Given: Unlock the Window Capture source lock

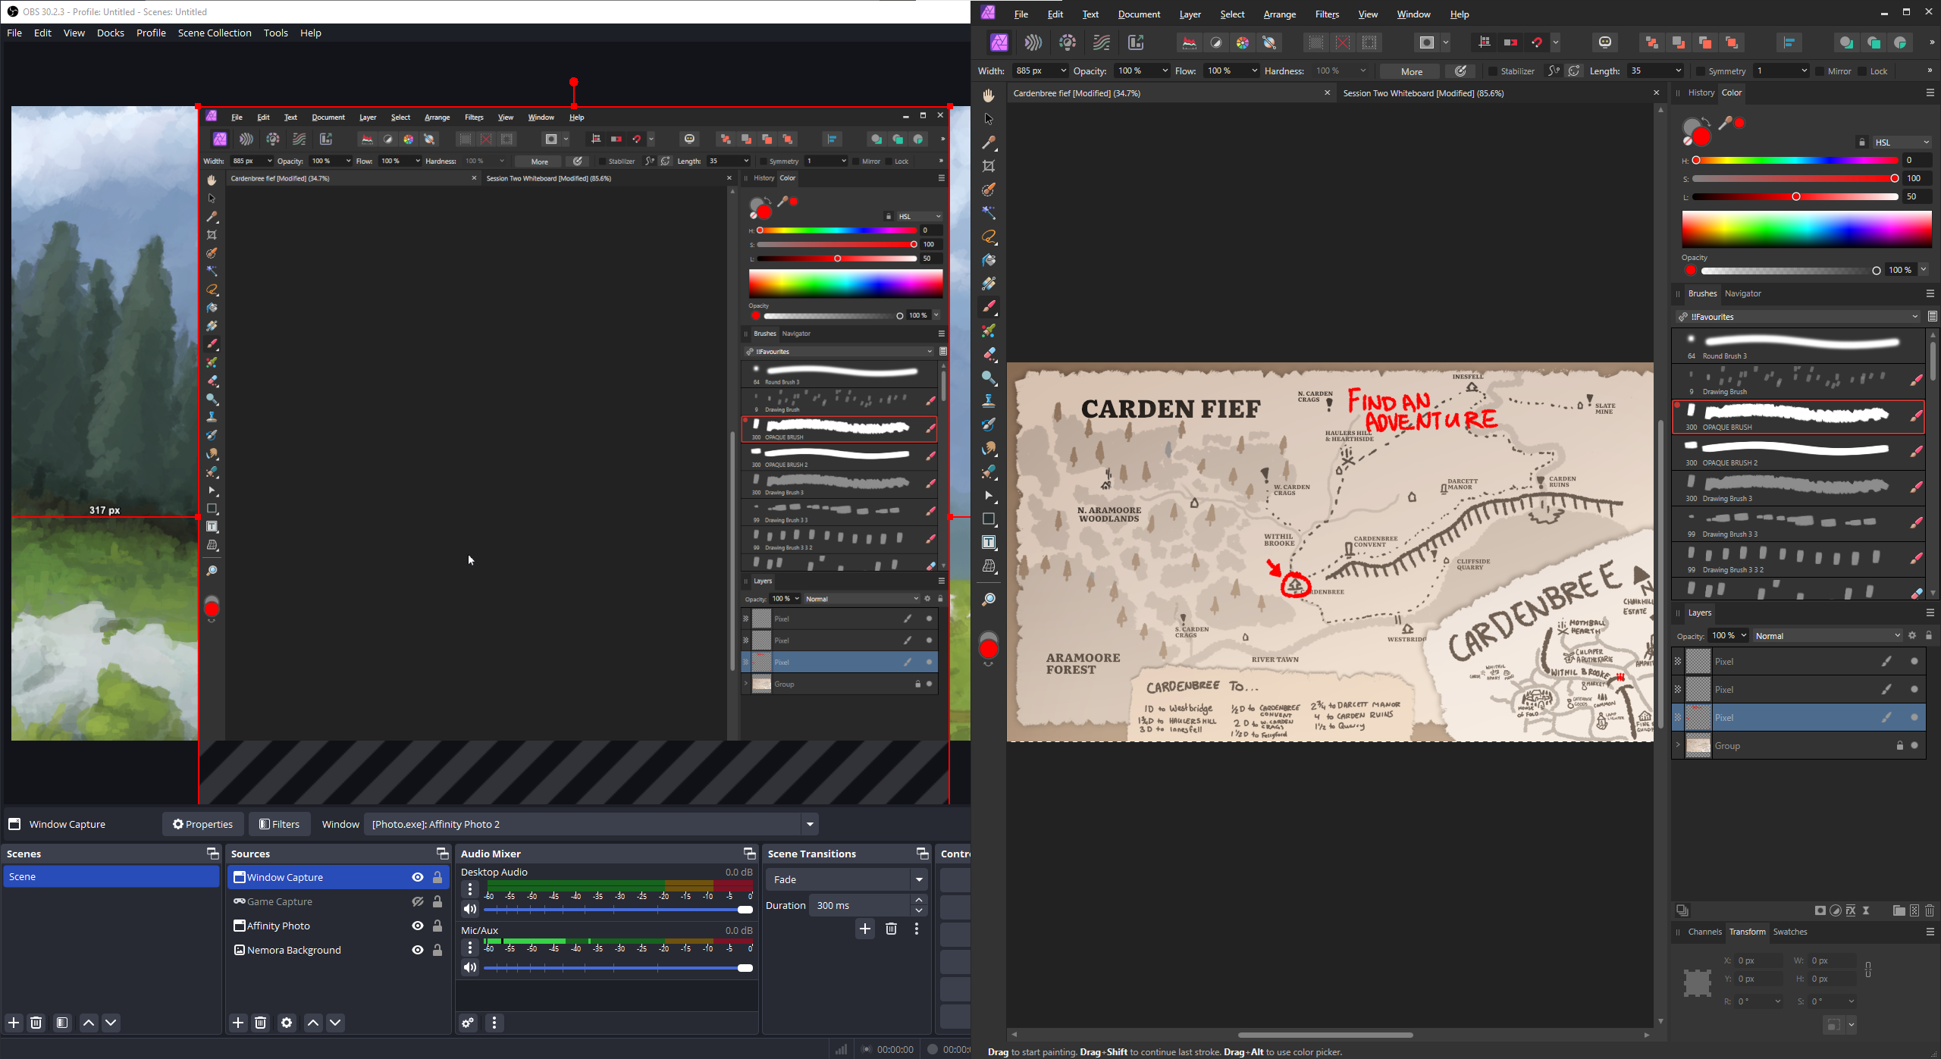Looking at the screenshot, I should coord(437,877).
